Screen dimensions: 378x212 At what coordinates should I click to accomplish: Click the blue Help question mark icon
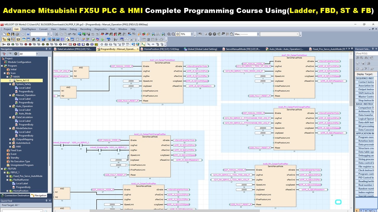(28, 34)
